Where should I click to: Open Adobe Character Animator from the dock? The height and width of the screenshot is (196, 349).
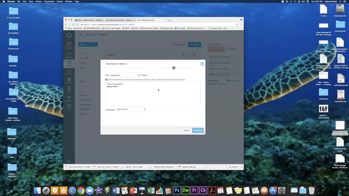click(203, 191)
